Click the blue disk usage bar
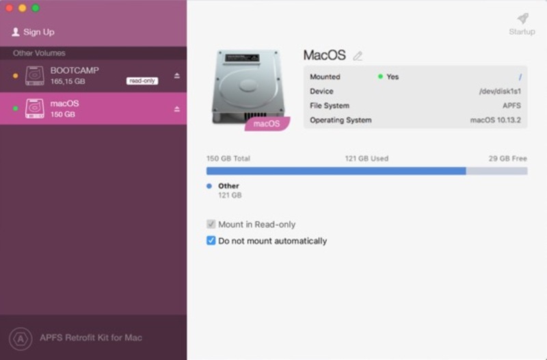 (x=336, y=171)
